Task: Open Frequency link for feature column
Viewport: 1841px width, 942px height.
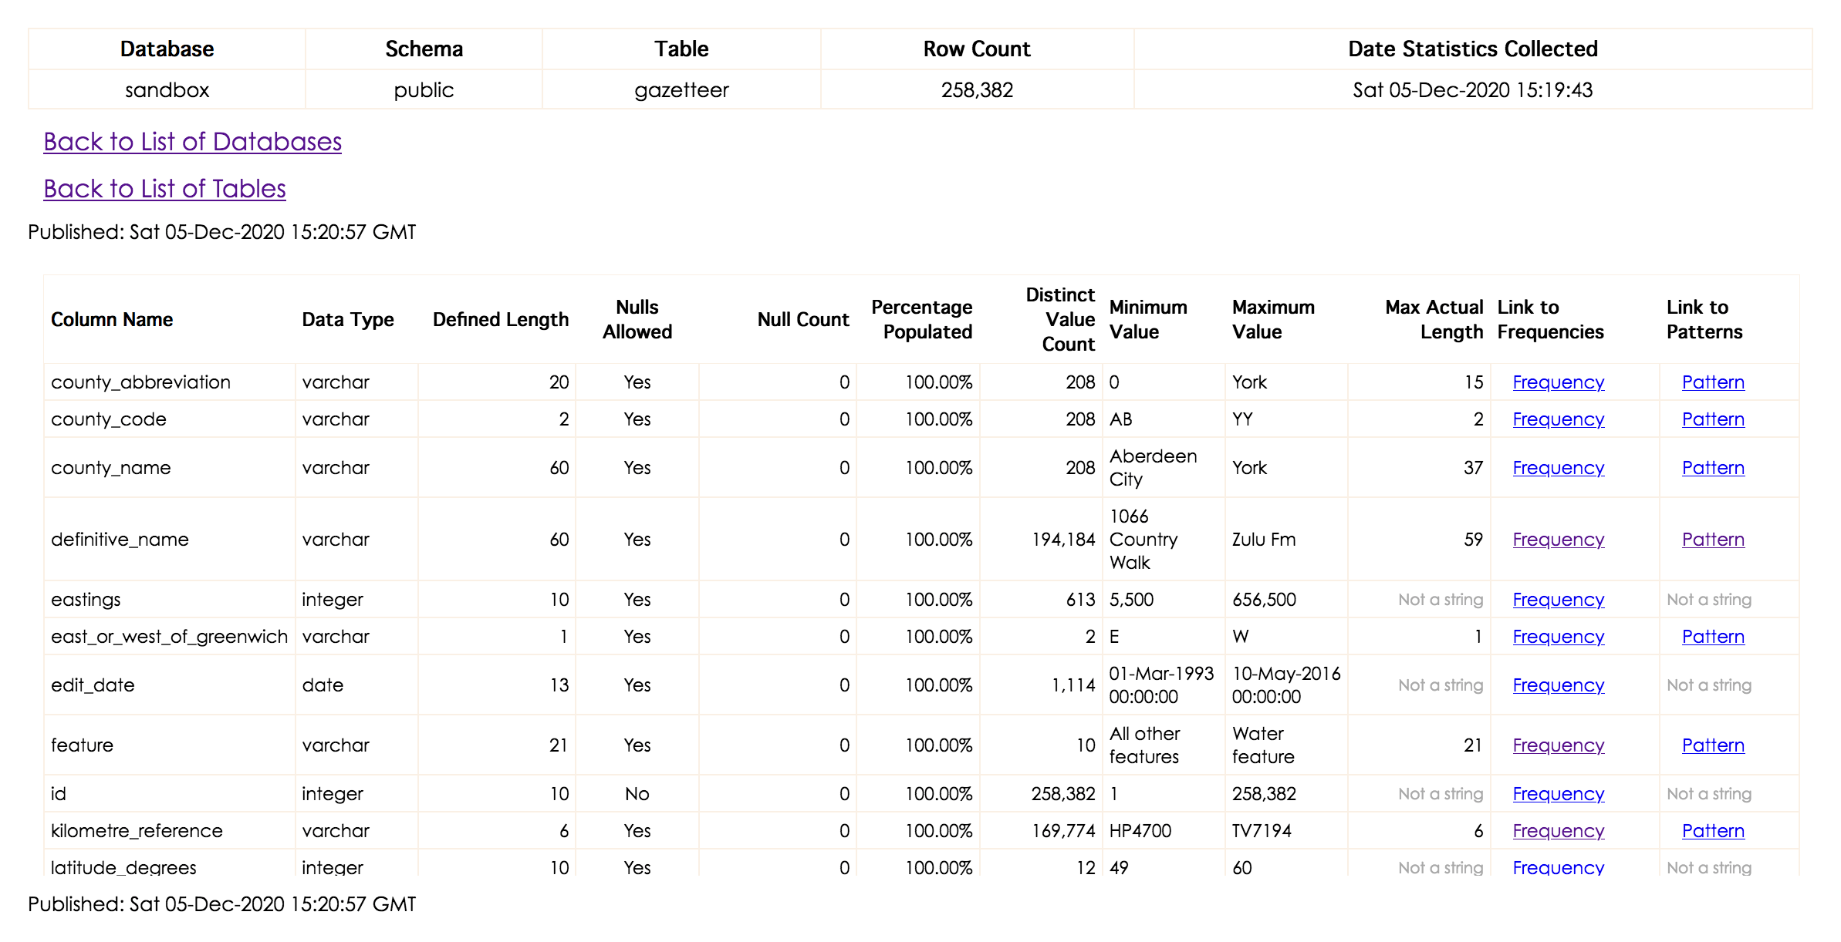Action: pyautogui.click(x=1558, y=745)
